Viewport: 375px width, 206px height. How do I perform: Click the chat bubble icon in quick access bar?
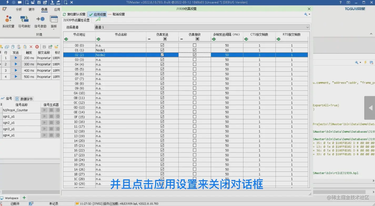20,2
